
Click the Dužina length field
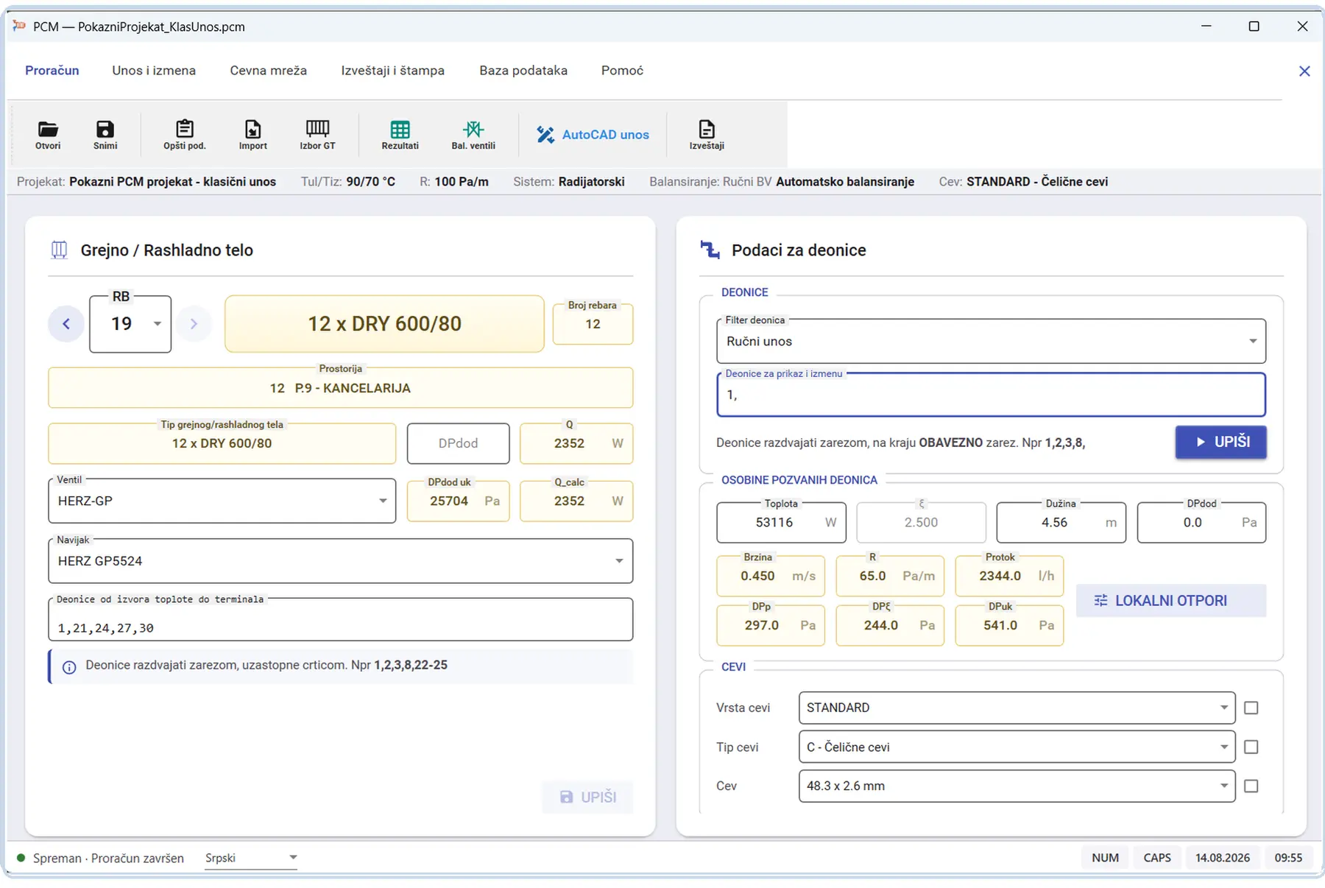point(1061,523)
